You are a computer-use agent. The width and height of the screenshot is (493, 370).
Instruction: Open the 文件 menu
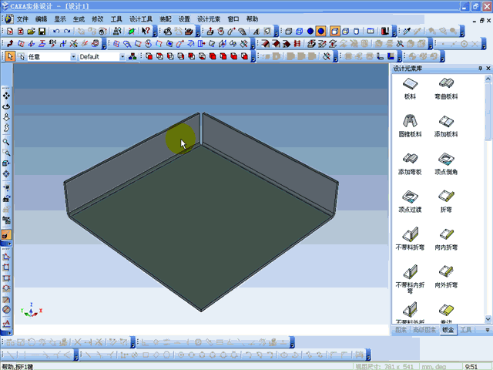pyautogui.click(x=22, y=19)
